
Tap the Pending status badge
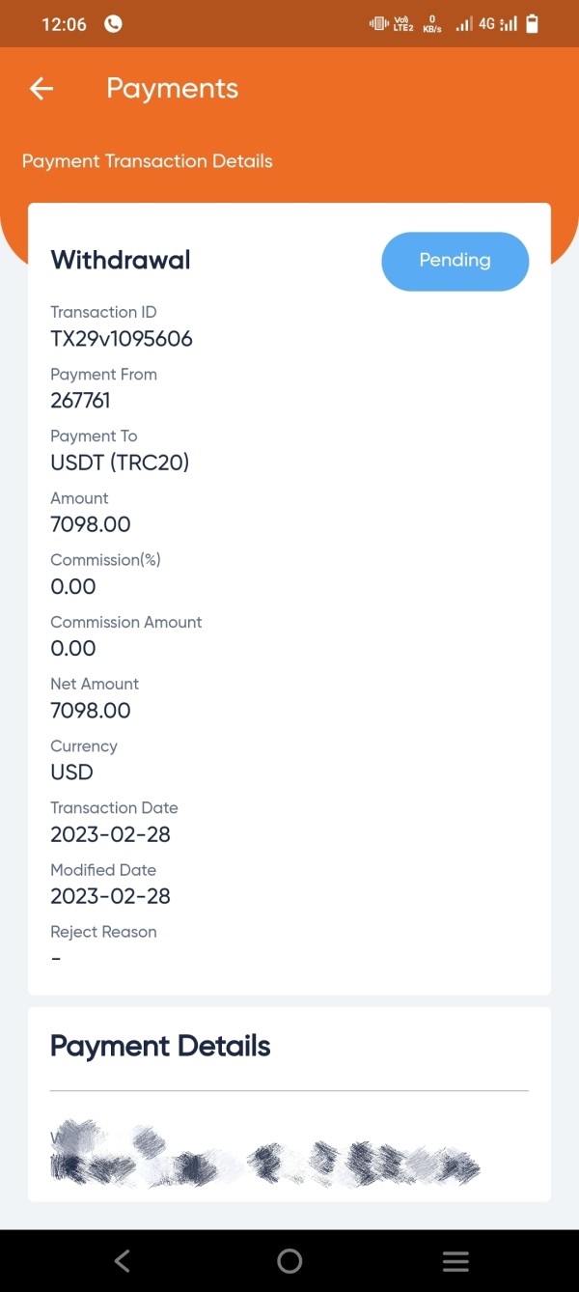[455, 261]
